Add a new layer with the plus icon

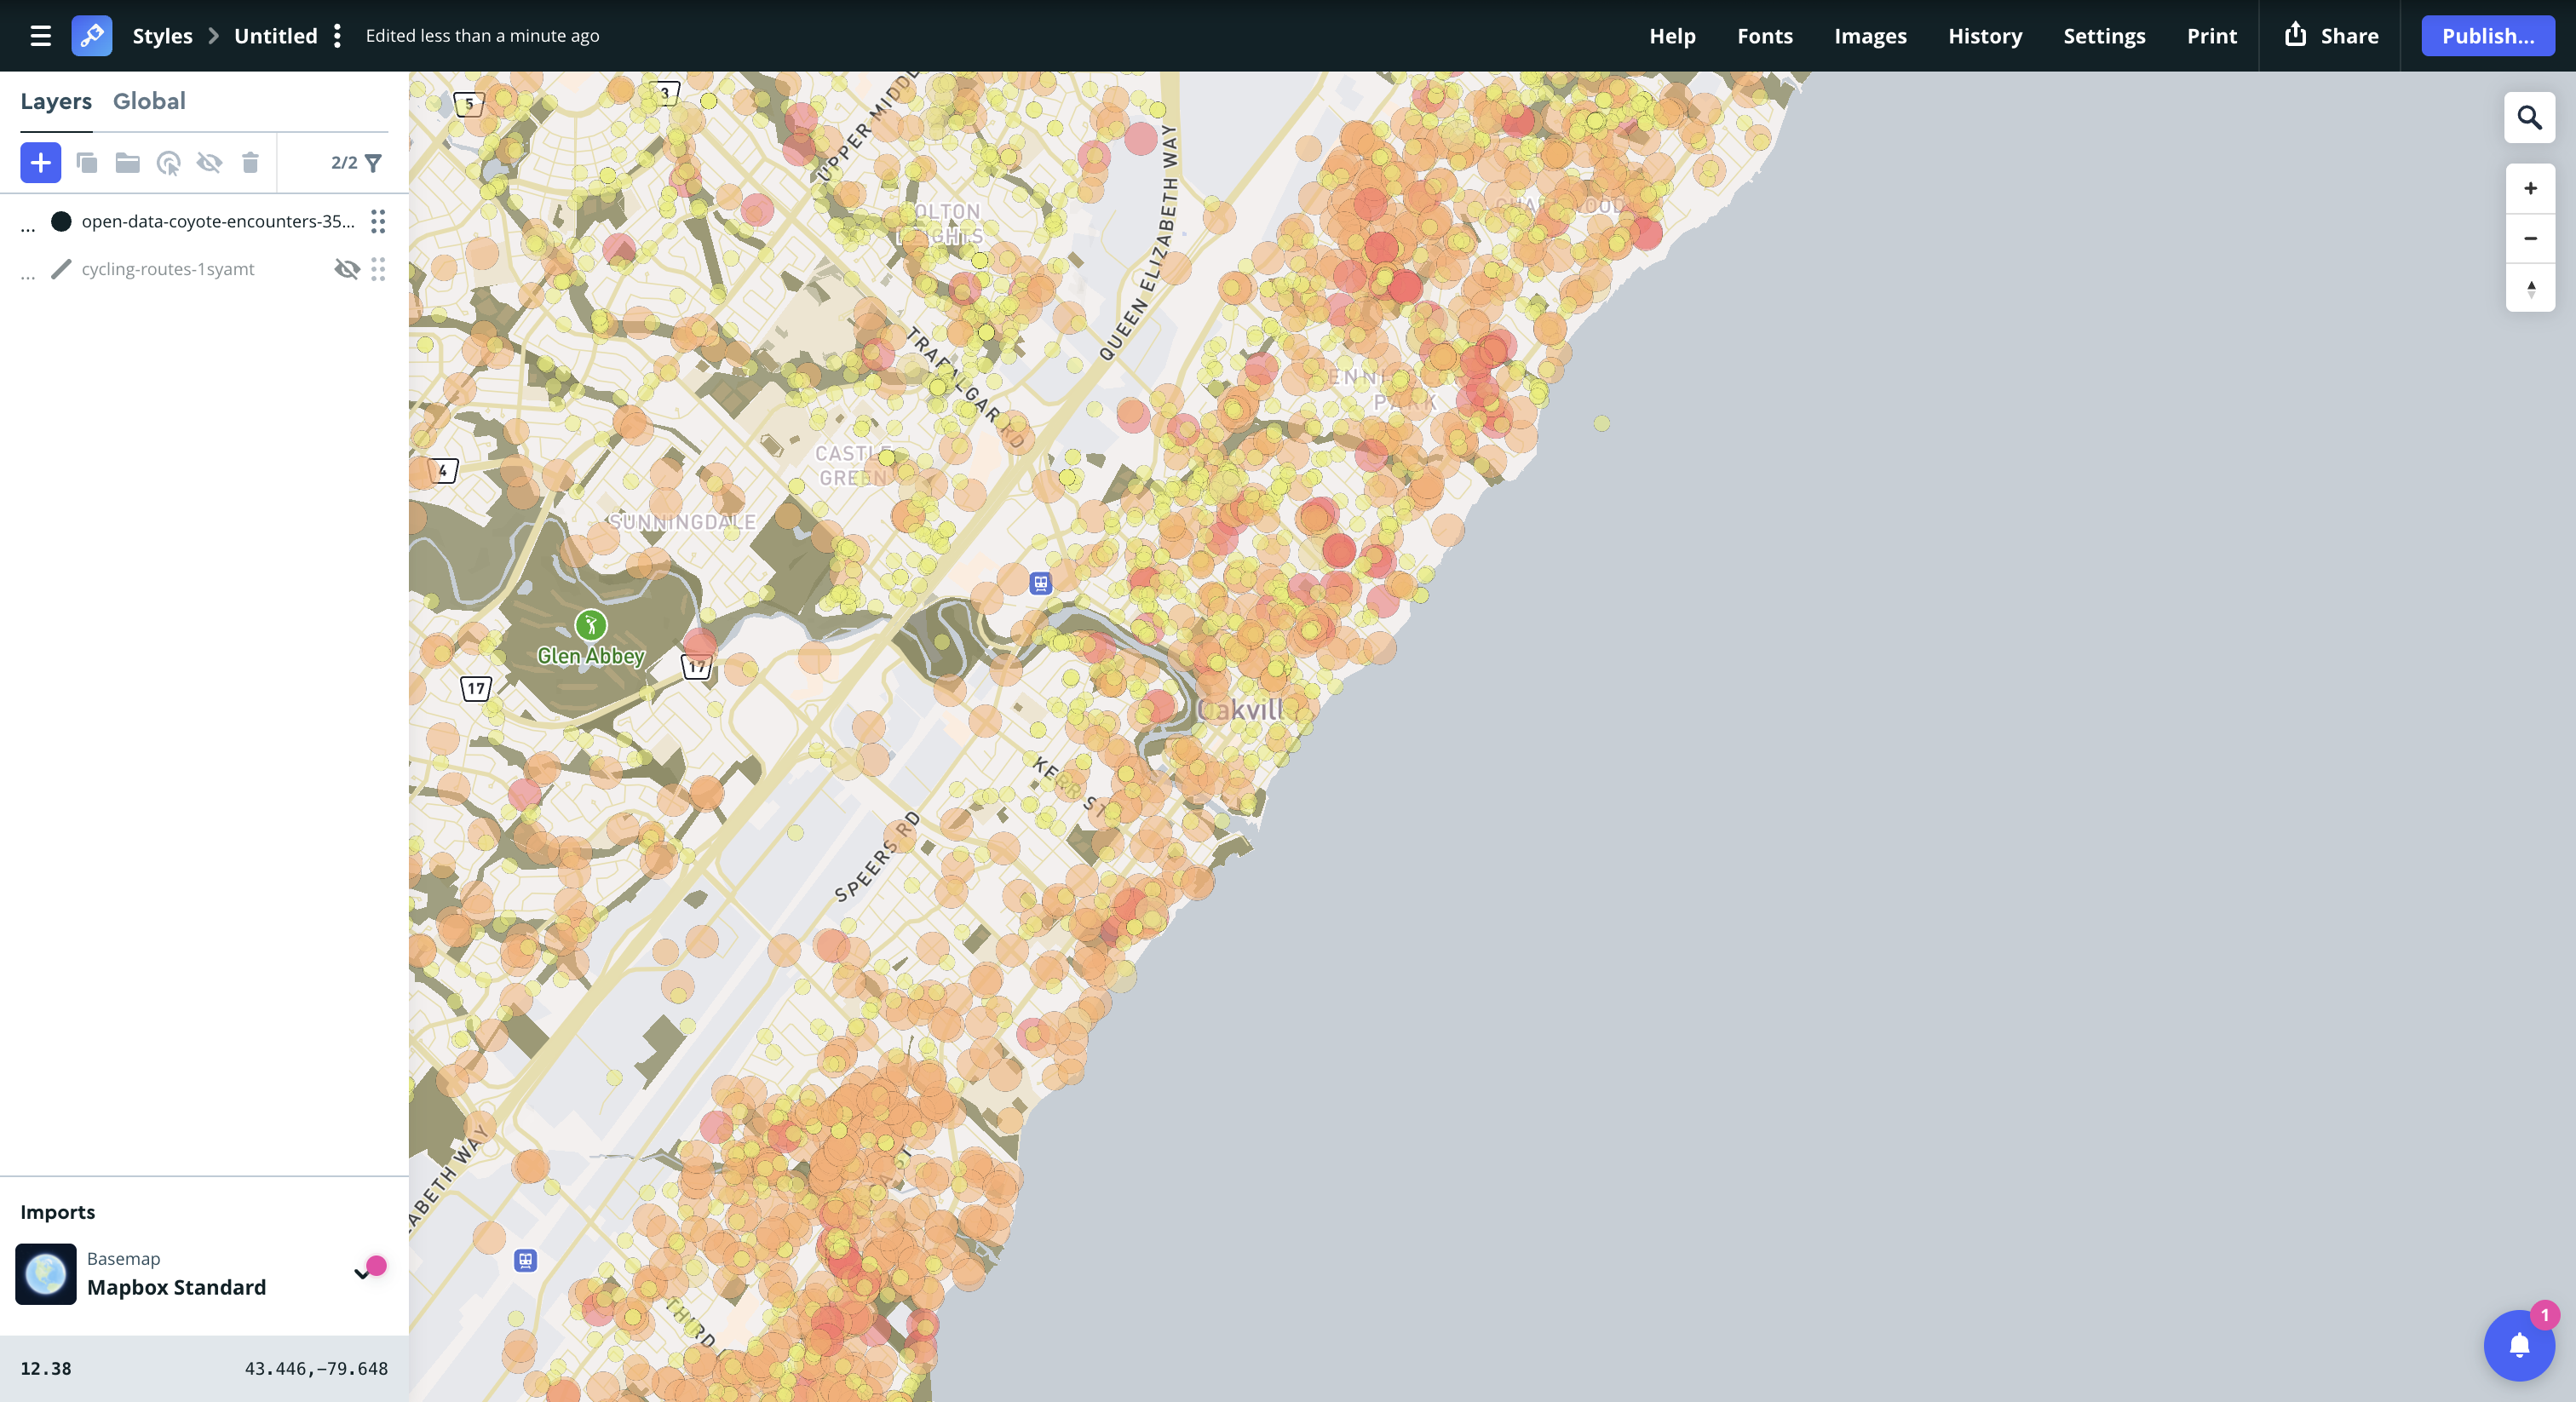[40, 162]
